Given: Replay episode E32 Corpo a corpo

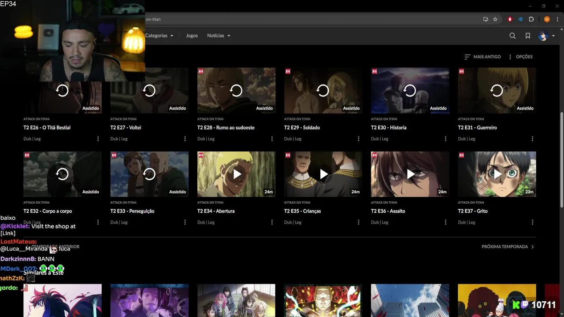Looking at the screenshot, I should (x=62, y=174).
